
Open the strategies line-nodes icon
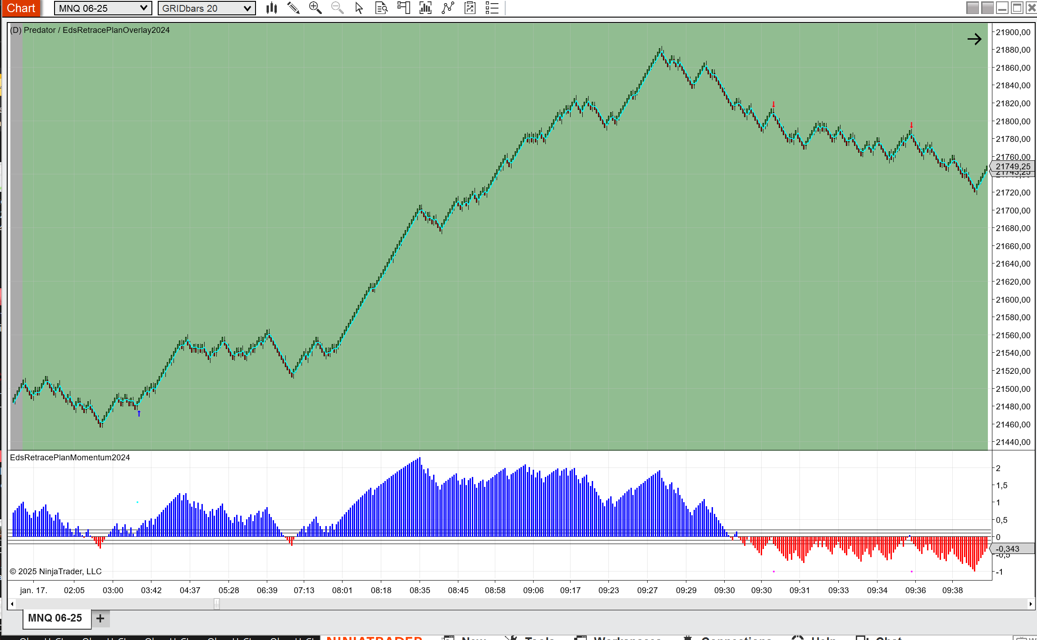pos(448,8)
